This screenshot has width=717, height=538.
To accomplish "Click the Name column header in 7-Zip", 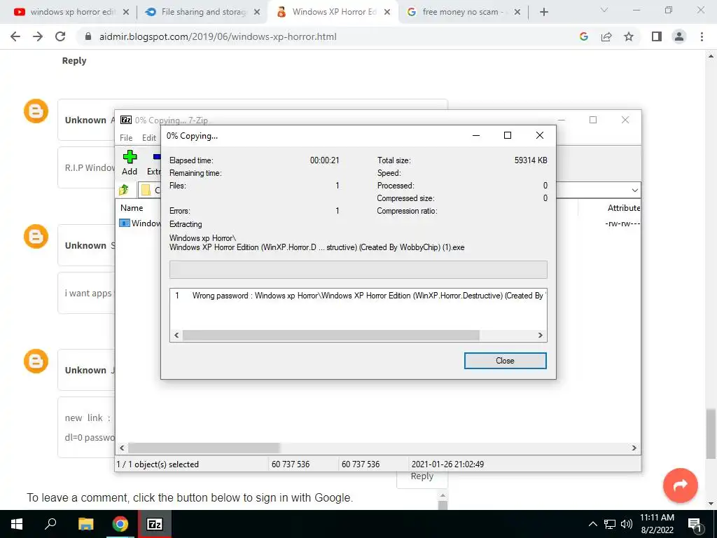I will pyautogui.click(x=132, y=207).
